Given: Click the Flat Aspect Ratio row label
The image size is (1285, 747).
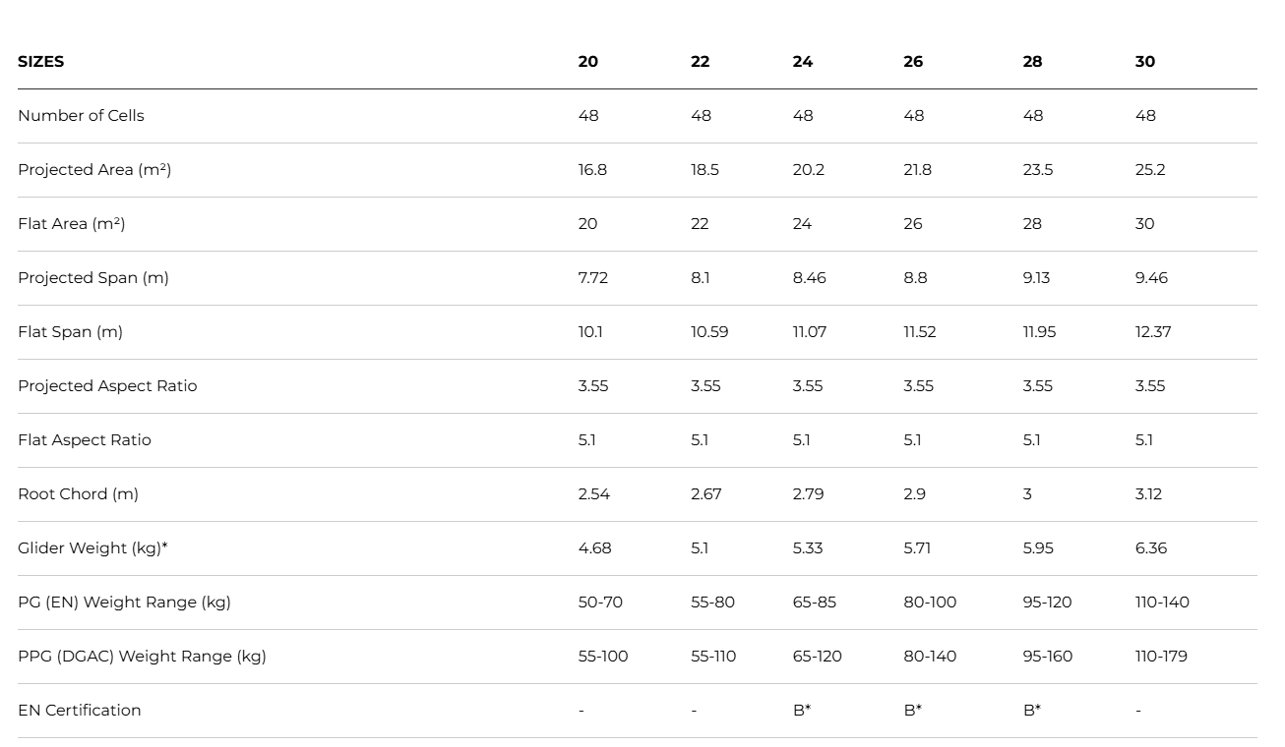Looking at the screenshot, I should [x=85, y=439].
